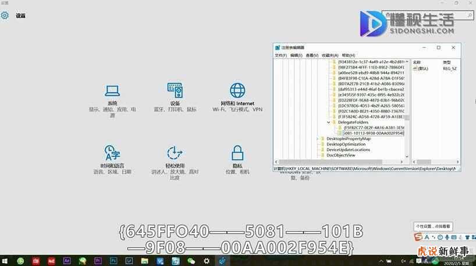Open the Windows Start menu
Viewport: 476px width, 266px height.
pyautogui.click(x=5, y=261)
